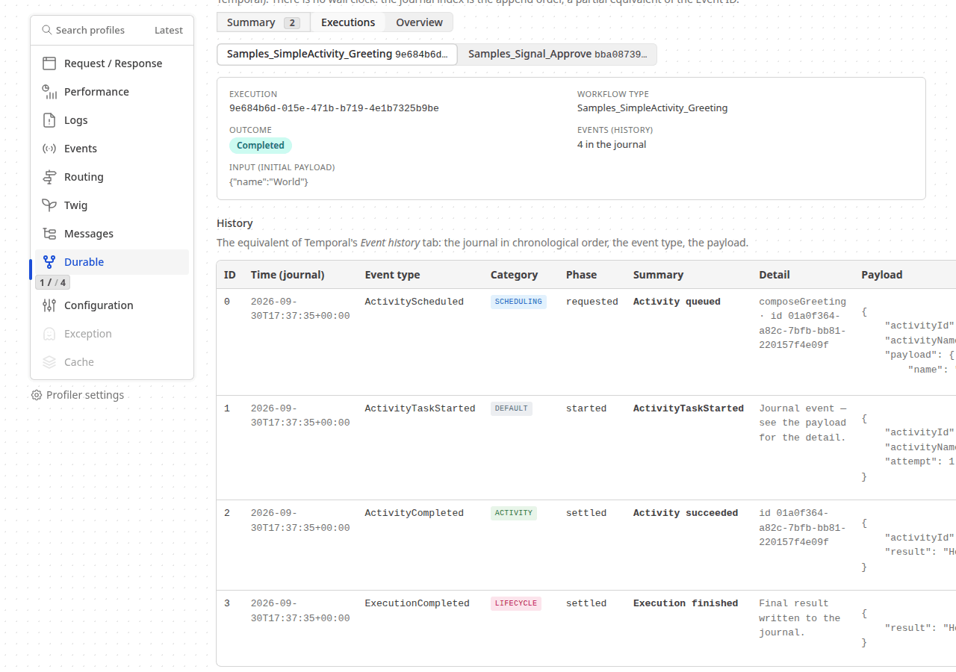Viewport: 956px width, 672px height.
Task: Select the Samples_SimpleActivity_Greeting execution tab
Action: (x=338, y=55)
